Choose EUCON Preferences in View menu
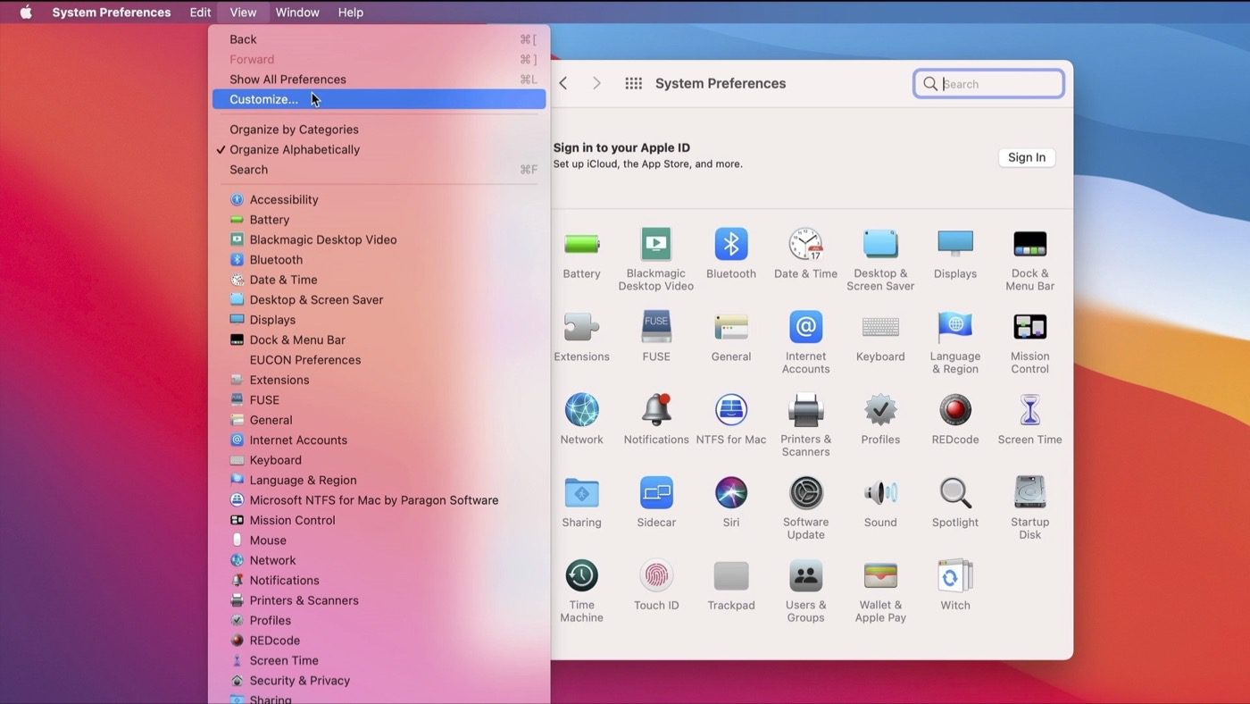 coord(379,360)
